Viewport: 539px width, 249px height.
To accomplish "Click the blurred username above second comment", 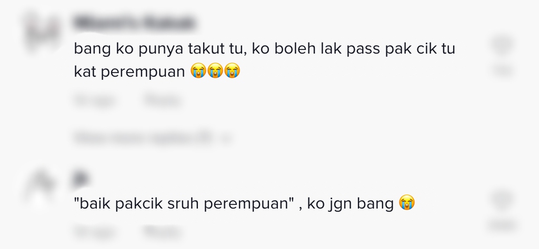I will coord(81,179).
